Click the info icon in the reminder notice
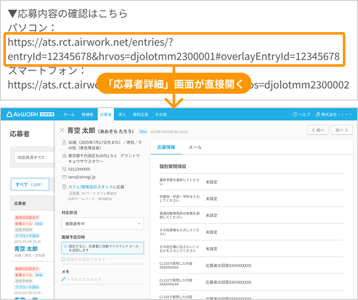358x300 pixels. tap(65, 246)
